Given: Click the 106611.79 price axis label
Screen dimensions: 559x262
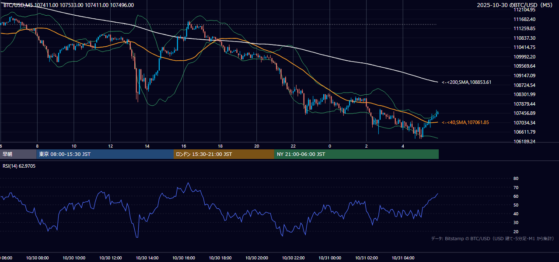Looking at the screenshot, I should pos(524,132).
